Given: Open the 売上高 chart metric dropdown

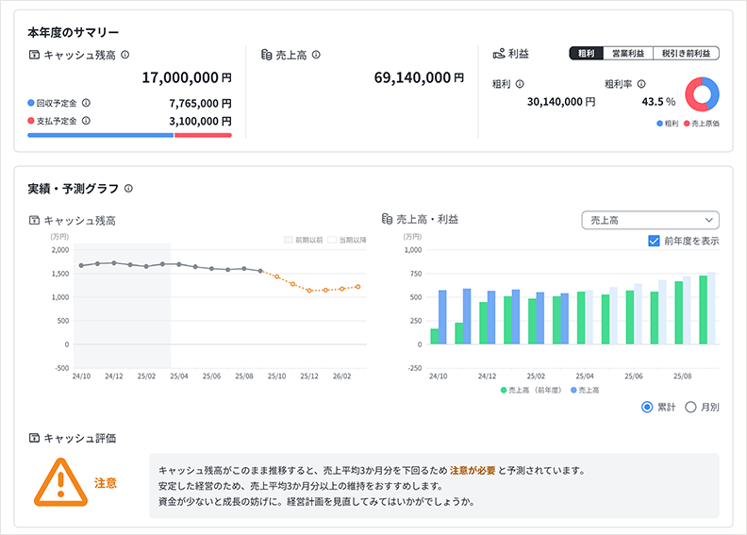Looking at the screenshot, I should (650, 220).
